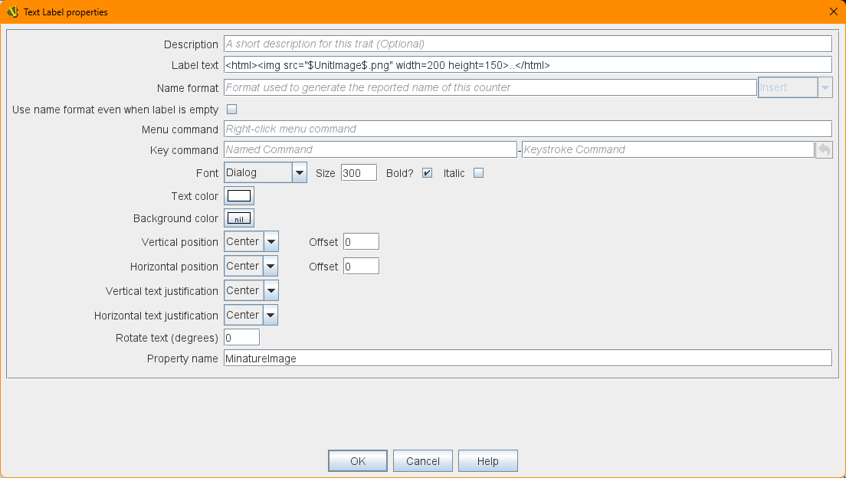Focus the font Size field
This screenshot has width=846, height=478.
click(x=359, y=173)
